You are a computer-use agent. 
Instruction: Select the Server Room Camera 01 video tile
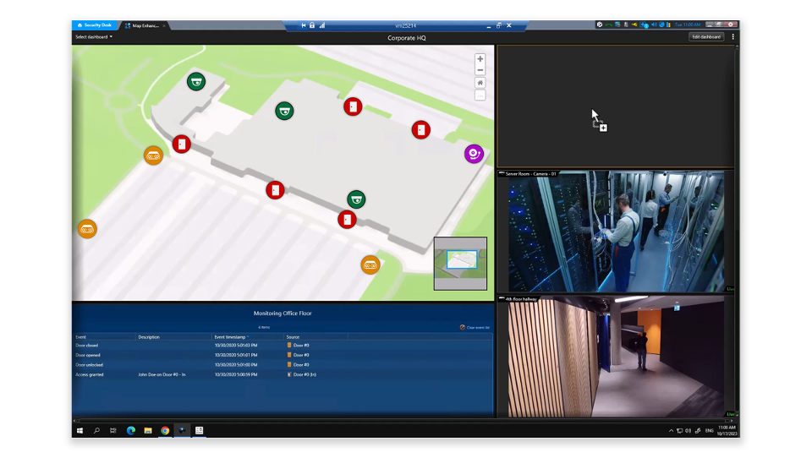point(616,232)
